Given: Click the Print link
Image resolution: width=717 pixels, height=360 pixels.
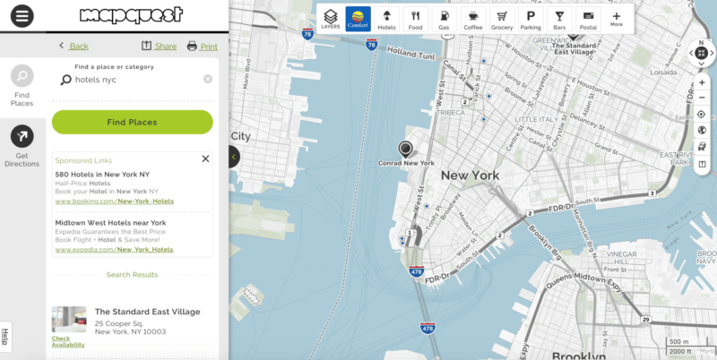Looking at the screenshot, I should coord(209,47).
